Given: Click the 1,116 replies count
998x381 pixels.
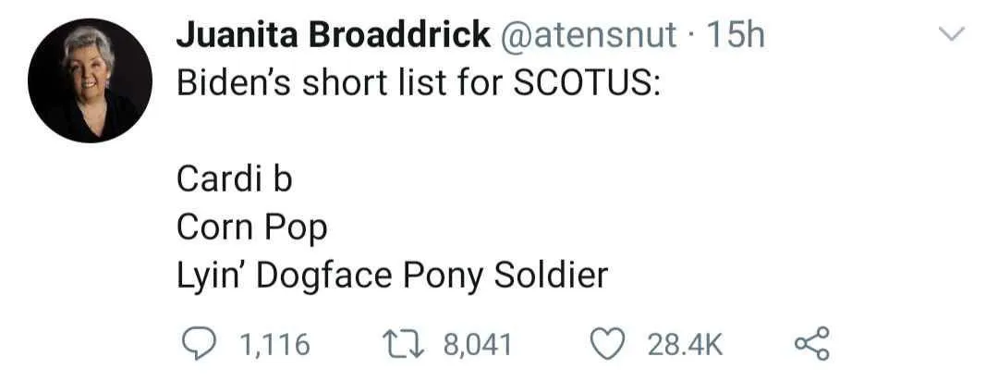Looking at the screenshot, I should coord(274,345).
